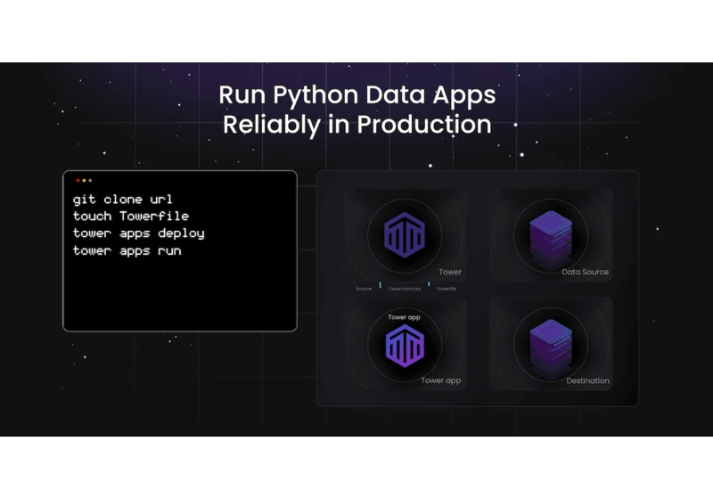Select the 'tower apps deploy' terminal line

click(139, 233)
